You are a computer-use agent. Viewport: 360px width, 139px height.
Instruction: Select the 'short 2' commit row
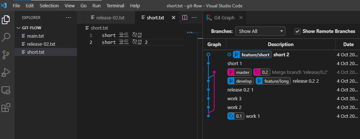pyautogui.click(x=282, y=55)
